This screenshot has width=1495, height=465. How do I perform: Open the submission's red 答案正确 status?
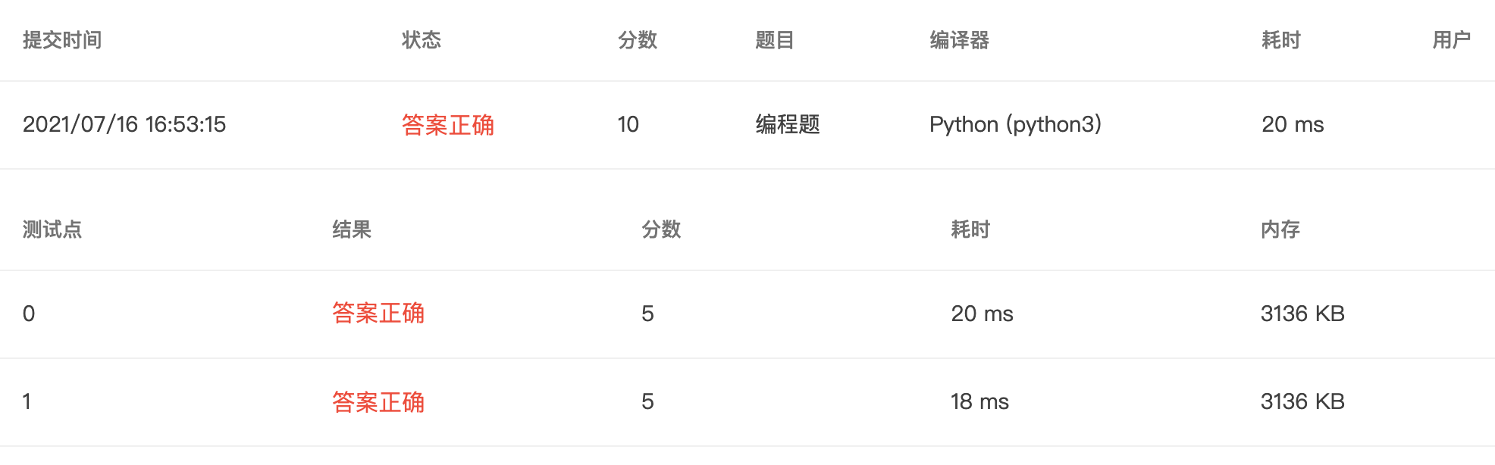coord(448,125)
